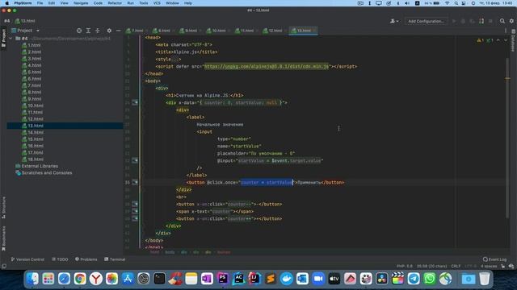Open the TODO tool window
The width and height of the screenshot is (517, 290).
point(60,259)
